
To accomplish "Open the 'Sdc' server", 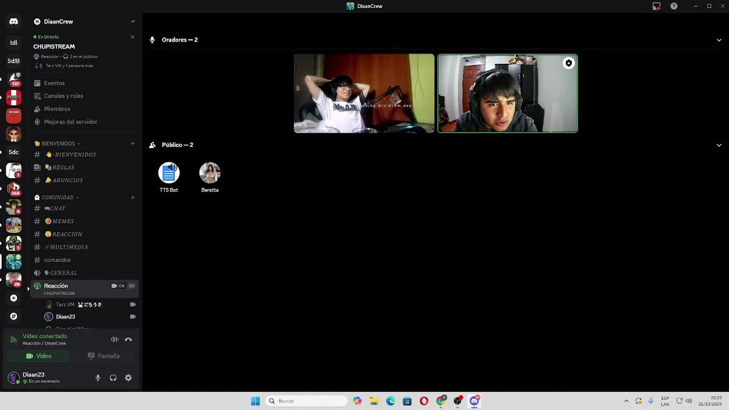I will pyautogui.click(x=14, y=152).
